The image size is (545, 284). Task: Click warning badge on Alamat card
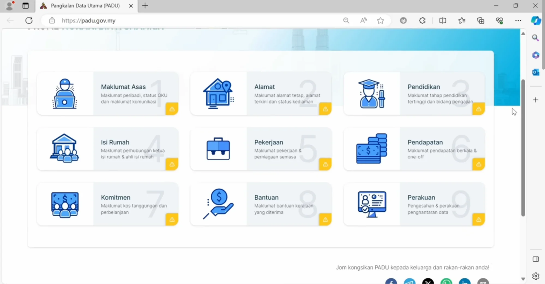pyautogui.click(x=325, y=109)
